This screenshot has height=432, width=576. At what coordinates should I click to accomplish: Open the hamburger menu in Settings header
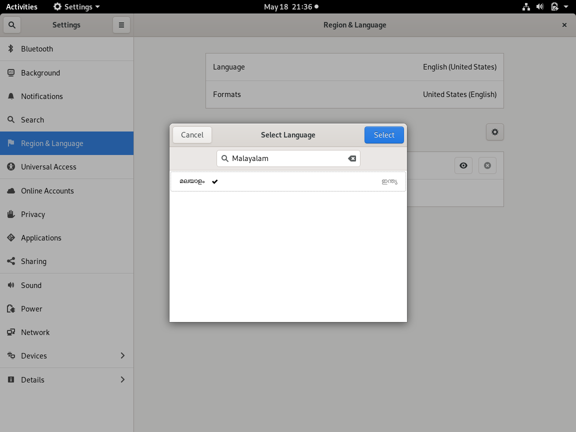click(x=121, y=25)
